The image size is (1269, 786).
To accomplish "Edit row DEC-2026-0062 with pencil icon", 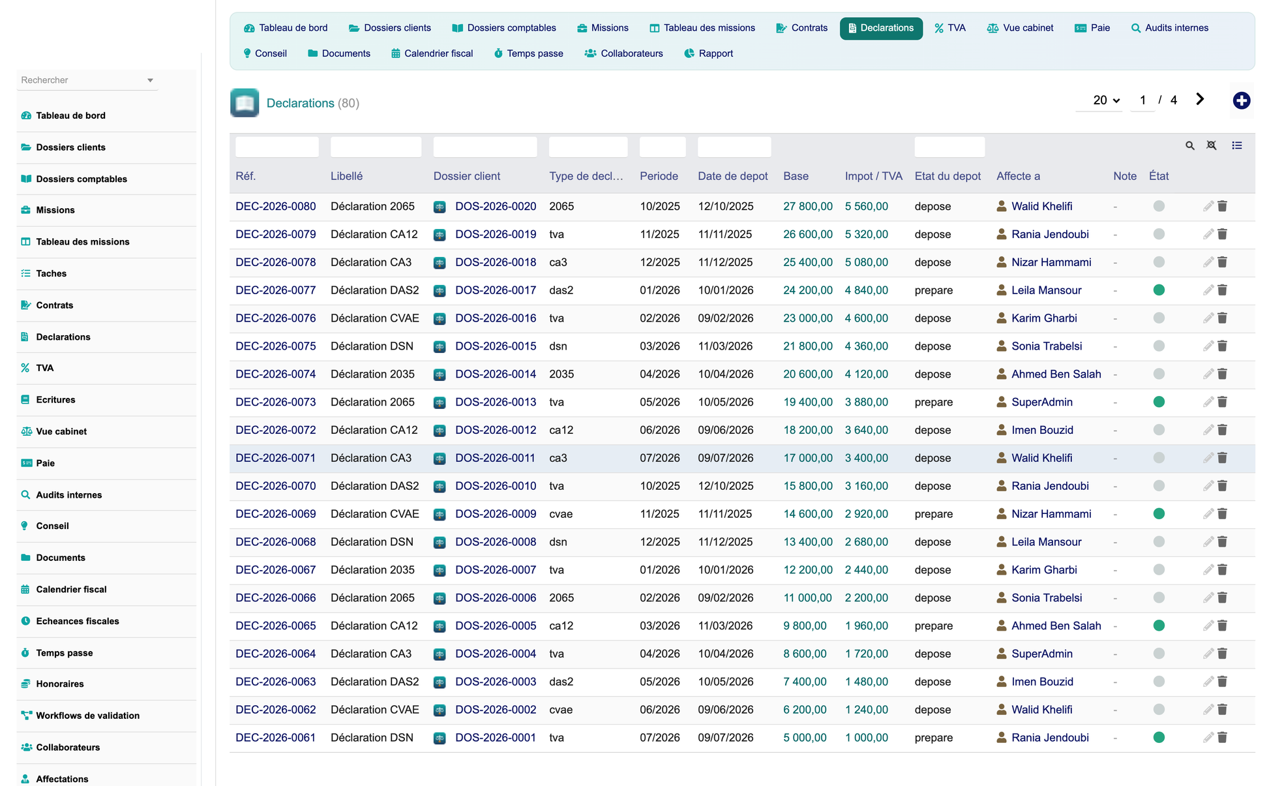I will pos(1208,710).
